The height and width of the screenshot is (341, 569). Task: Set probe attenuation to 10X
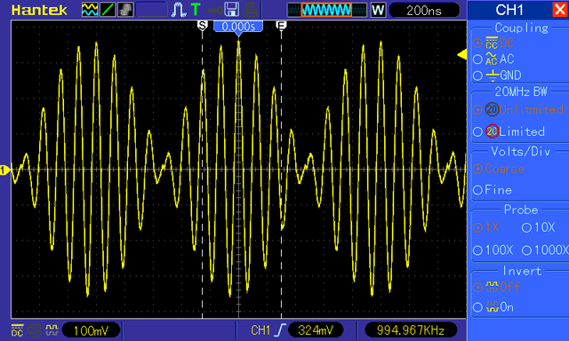tap(539, 227)
